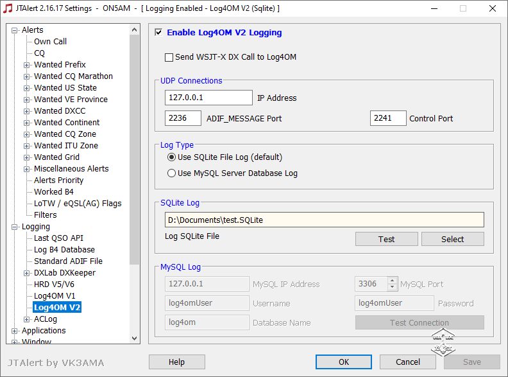Click tree scrollbar up arrow

(x=135, y=30)
